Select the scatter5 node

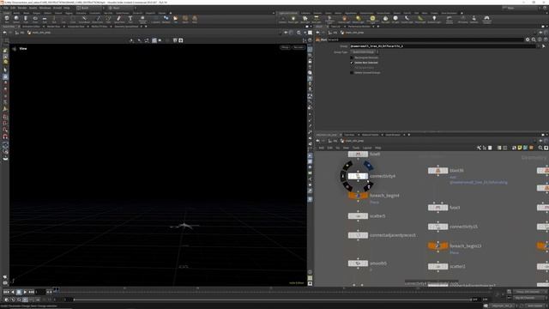click(358, 216)
